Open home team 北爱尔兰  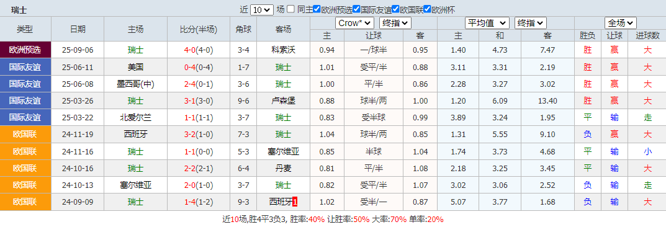click(135, 117)
